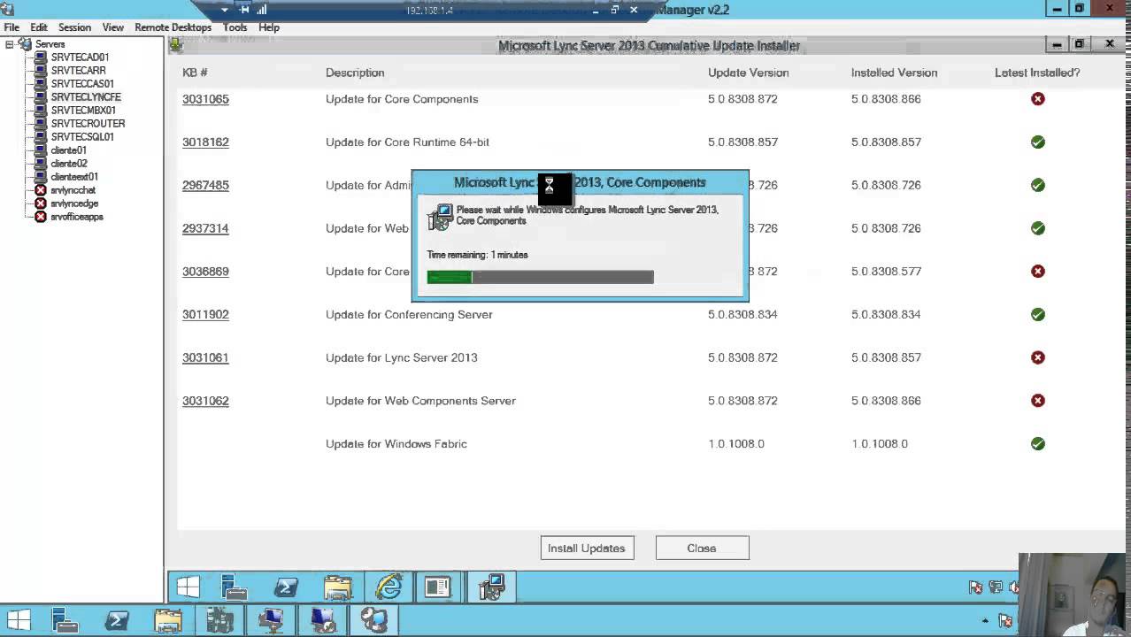Open the Session menu
Screen dimensions: 1131x637
74,27
